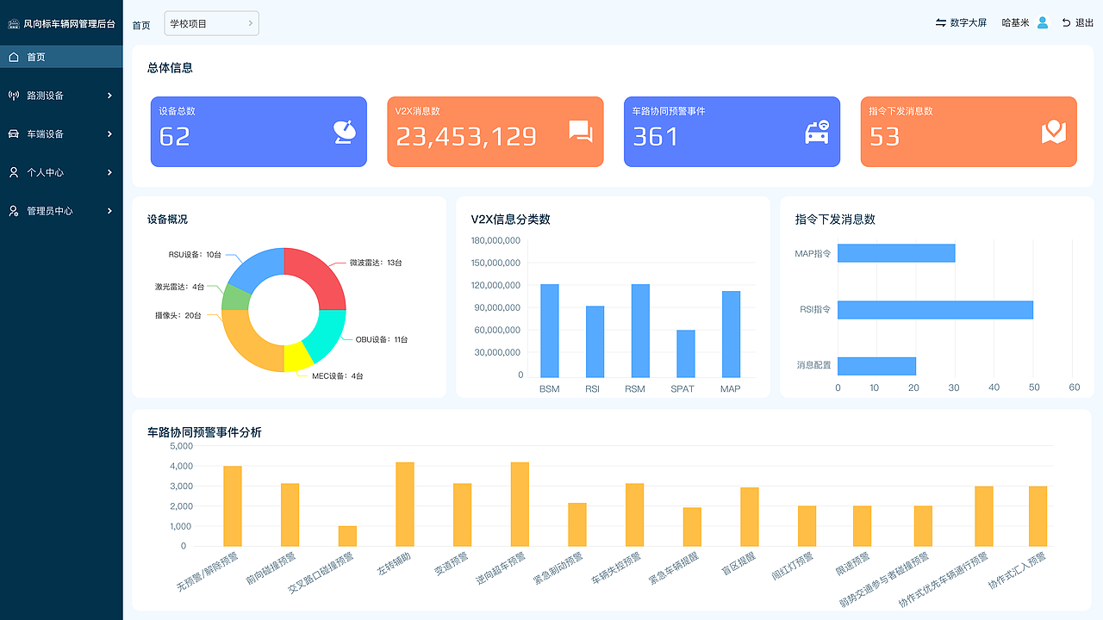The height and width of the screenshot is (620, 1103).
Task: Click the 数字大屏 switch icon
Action: [941, 23]
